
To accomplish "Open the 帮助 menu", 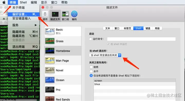I will [x=64, y=2].
